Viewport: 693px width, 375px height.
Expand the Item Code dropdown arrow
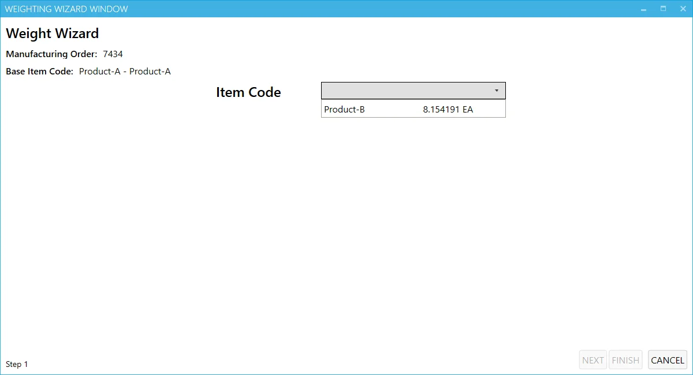496,91
